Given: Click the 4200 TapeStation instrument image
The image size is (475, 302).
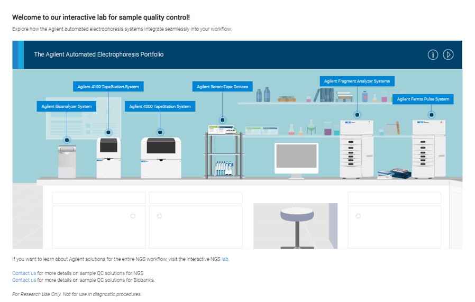Looking at the screenshot, I should [x=161, y=158].
